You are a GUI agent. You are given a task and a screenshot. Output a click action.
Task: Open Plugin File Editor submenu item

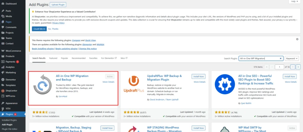click(10, 129)
